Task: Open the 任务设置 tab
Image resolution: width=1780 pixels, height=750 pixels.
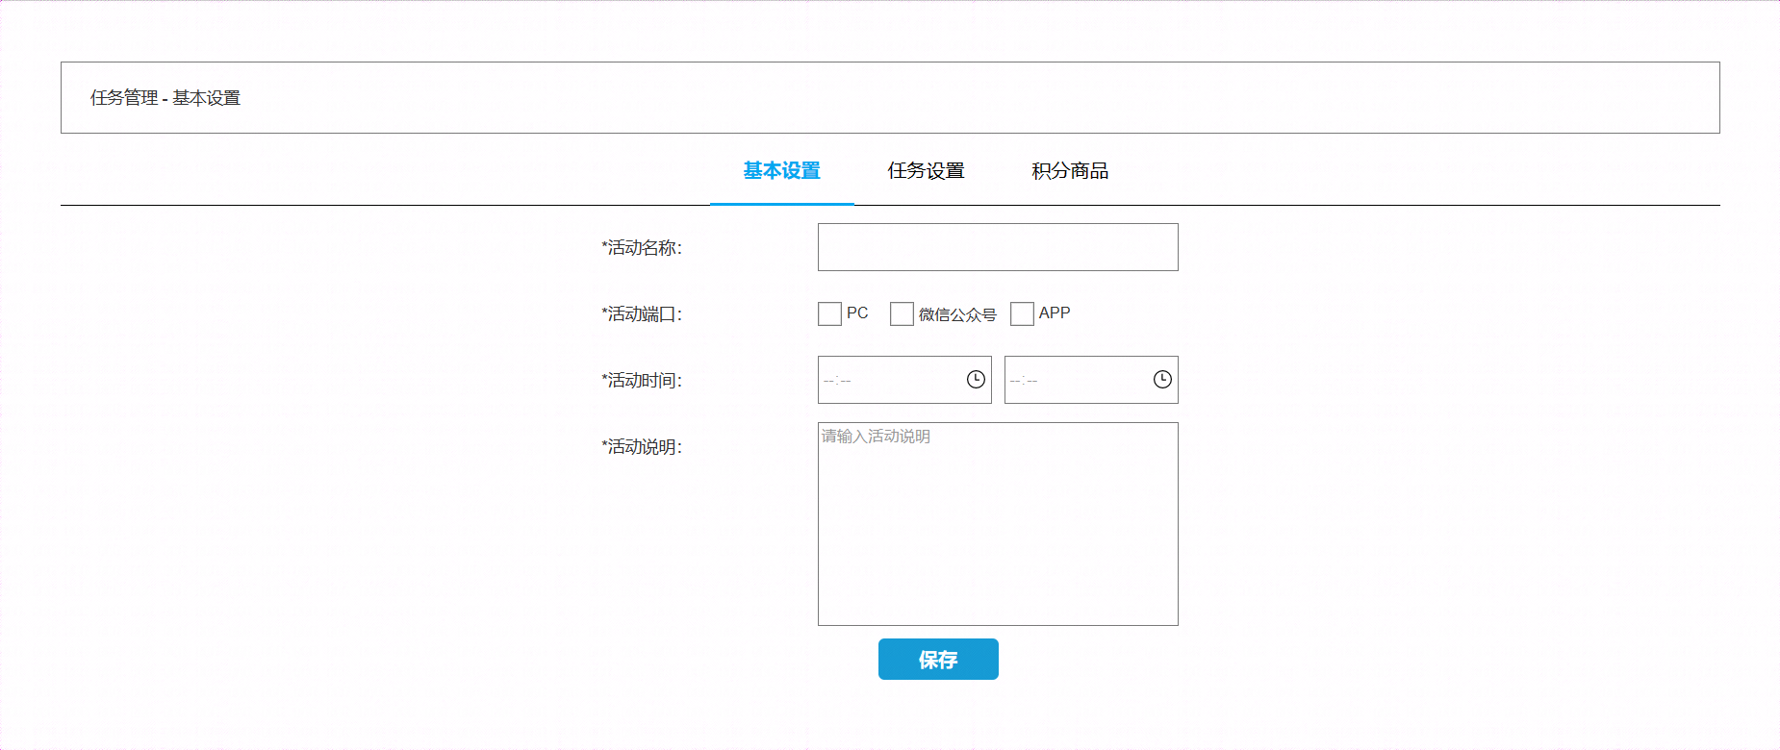Action: [x=926, y=171]
